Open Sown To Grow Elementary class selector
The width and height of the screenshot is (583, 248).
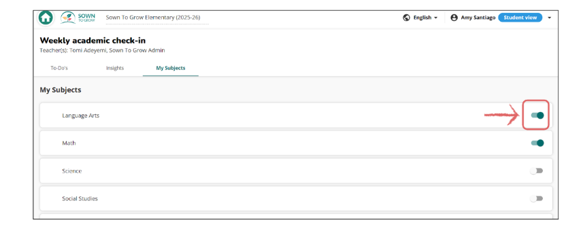[157, 18]
